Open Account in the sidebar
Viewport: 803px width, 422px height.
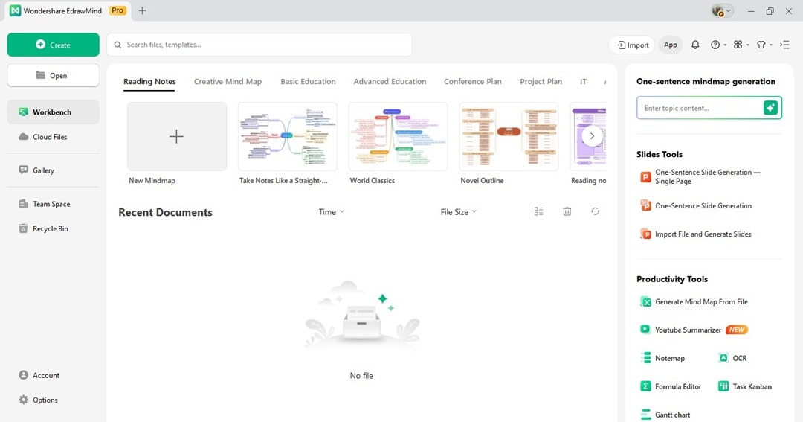(54, 375)
